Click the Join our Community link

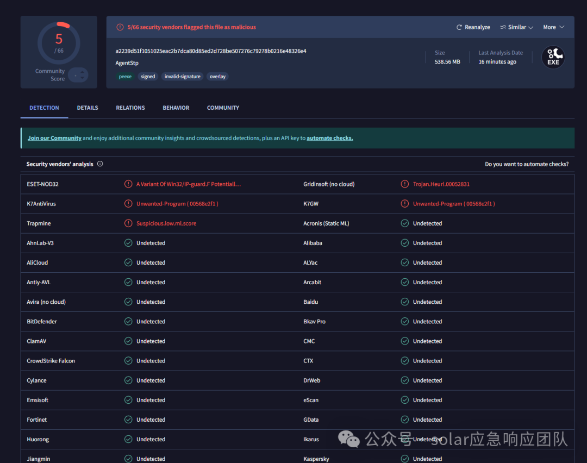point(55,138)
